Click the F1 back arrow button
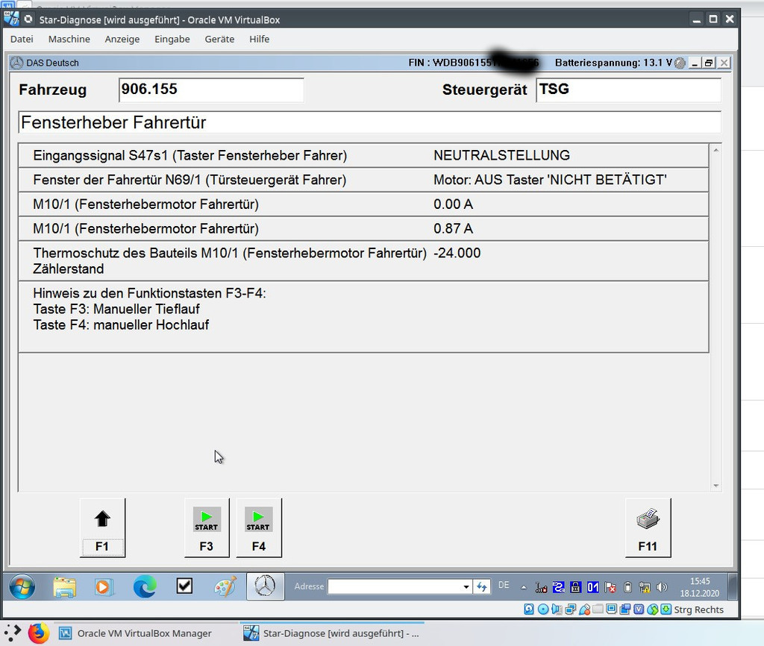The width and height of the screenshot is (764, 646). (x=102, y=527)
